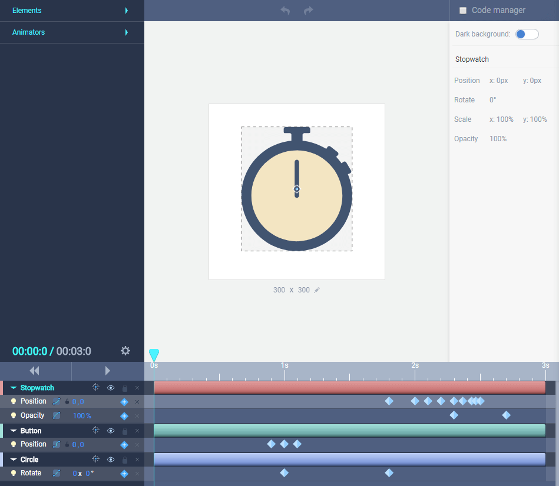
Task: Add a keyframe for the Opacity property
Action: click(124, 415)
